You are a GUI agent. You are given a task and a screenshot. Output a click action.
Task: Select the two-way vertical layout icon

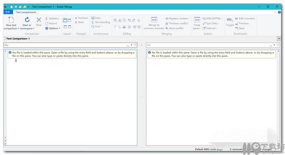tap(65, 20)
